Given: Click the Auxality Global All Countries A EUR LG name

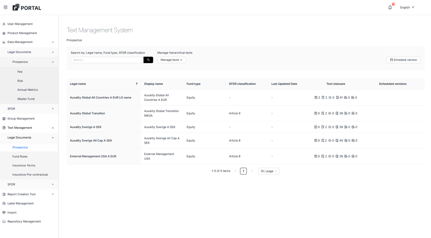Looking at the screenshot, I should click(101, 98).
